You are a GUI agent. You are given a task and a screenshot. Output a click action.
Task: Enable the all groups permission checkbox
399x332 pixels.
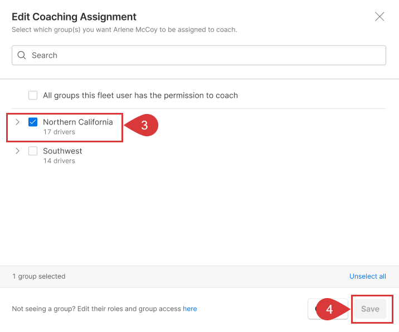pyautogui.click(x=33, y=96)
